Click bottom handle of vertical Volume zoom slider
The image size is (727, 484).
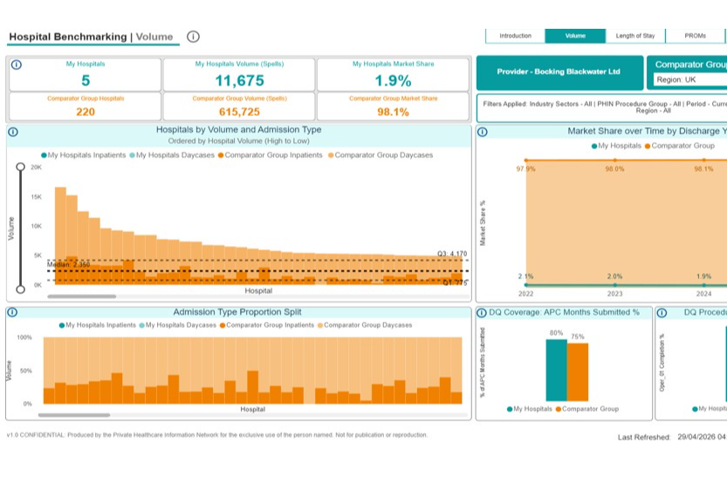tap(20, 290)
